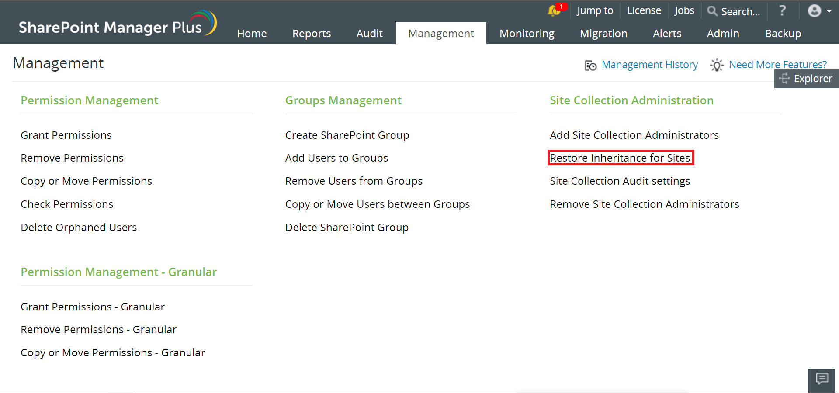Open the help question mark icon

point(782,11)
